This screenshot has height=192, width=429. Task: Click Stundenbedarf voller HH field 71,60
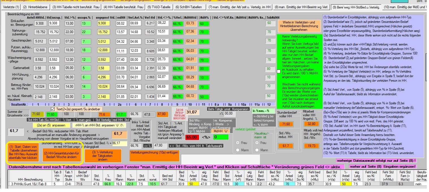pos(286,124)
